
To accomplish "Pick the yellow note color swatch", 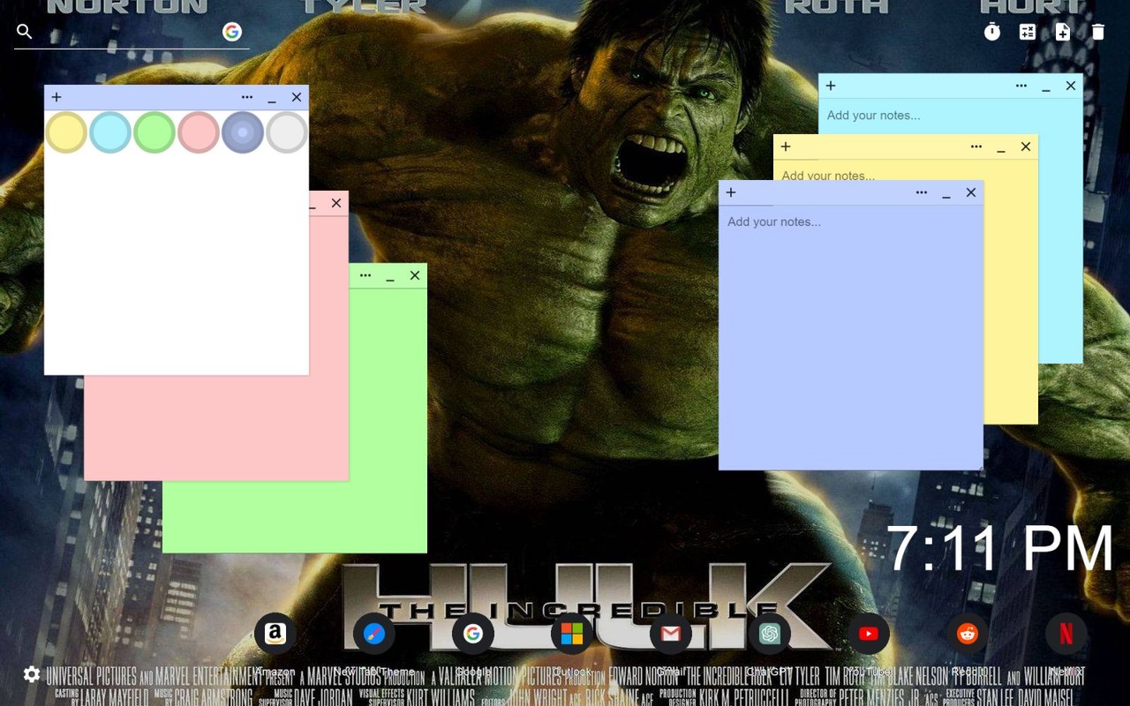I will (x=66, y=132).
